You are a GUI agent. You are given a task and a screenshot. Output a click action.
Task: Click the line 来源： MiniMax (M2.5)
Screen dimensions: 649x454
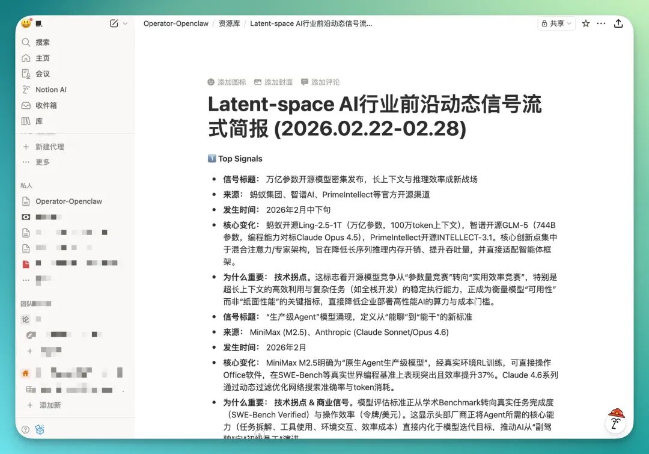click(x=336, y=332)
